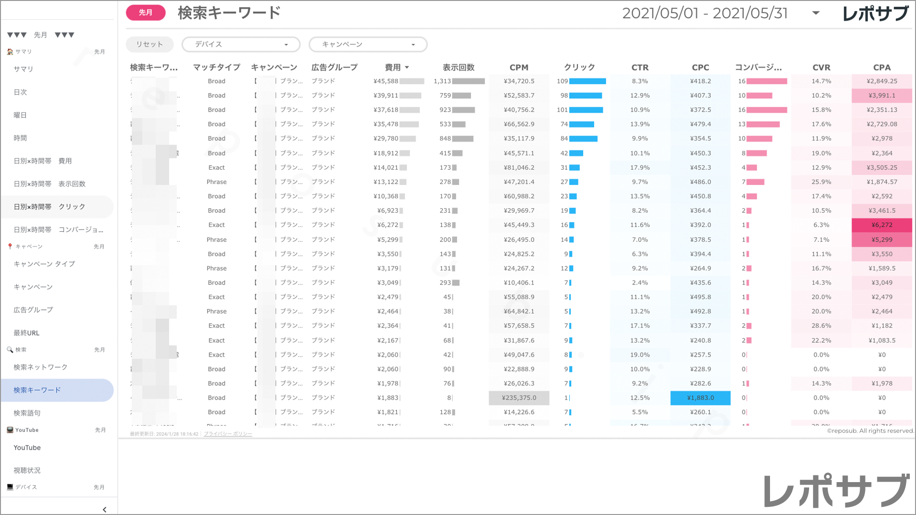Click the 検索 magnifying glass icon in the sidebar

[10, 349]
